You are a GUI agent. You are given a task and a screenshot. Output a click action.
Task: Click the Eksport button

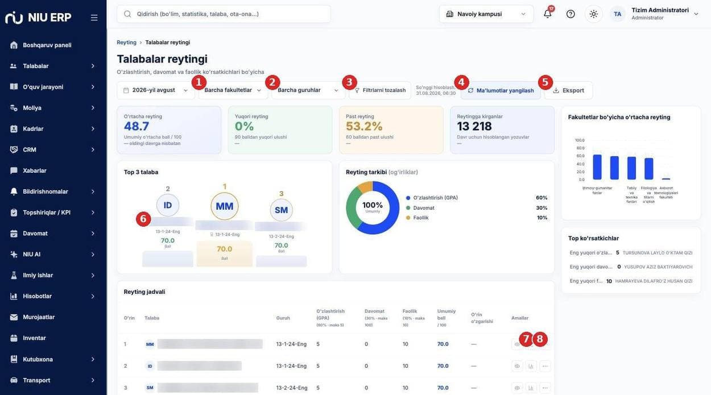pyautogui.click(x=568, y=90)
